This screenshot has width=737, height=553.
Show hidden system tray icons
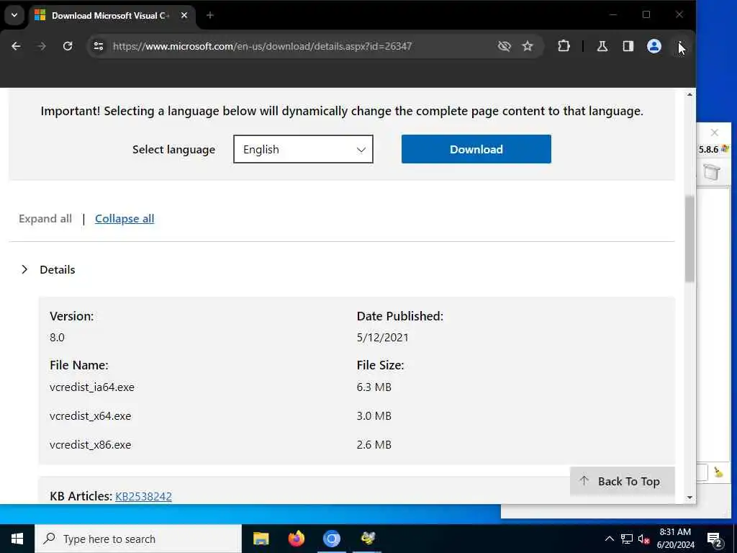(x=609, y=539)
